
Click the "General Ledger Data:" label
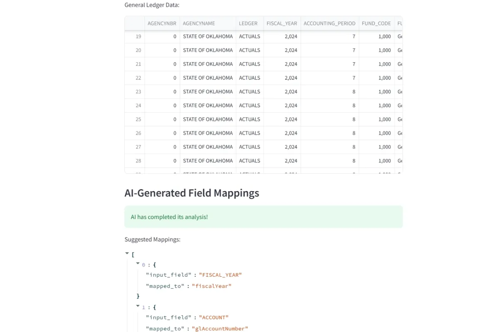[x=152, y=5]
